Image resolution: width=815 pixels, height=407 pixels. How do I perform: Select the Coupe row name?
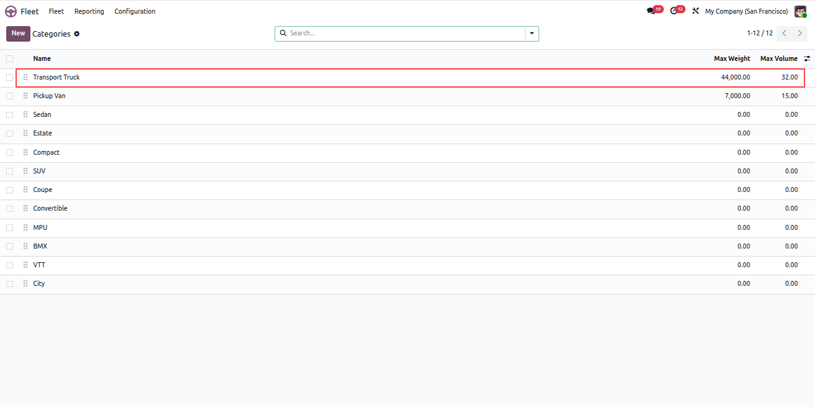coord(42,190)
